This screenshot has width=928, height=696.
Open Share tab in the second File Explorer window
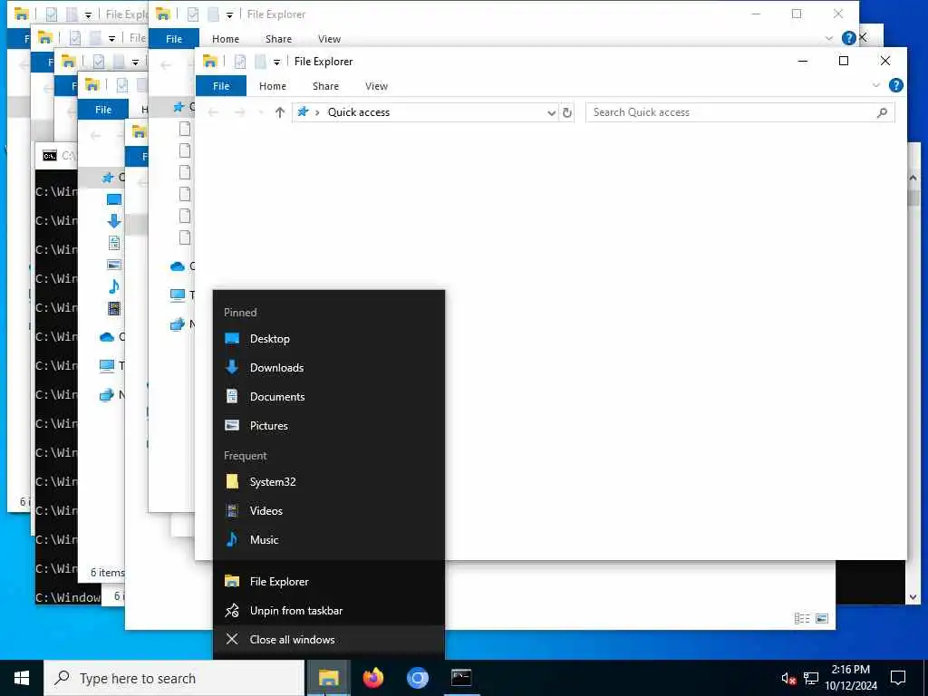278,39
